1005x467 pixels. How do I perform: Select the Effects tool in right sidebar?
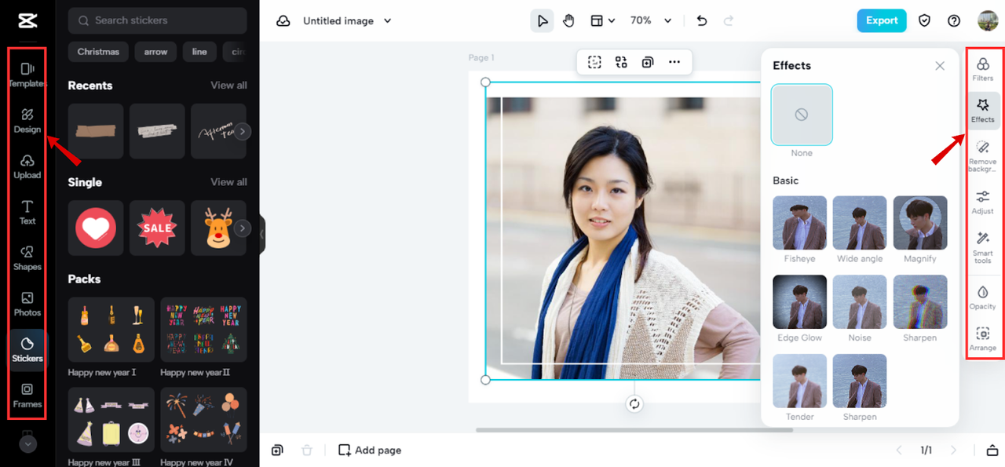pos(983,110)
